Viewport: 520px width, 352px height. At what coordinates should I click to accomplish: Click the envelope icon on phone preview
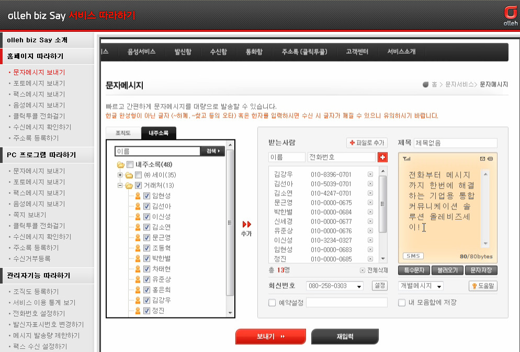click(x=482, y=159)
